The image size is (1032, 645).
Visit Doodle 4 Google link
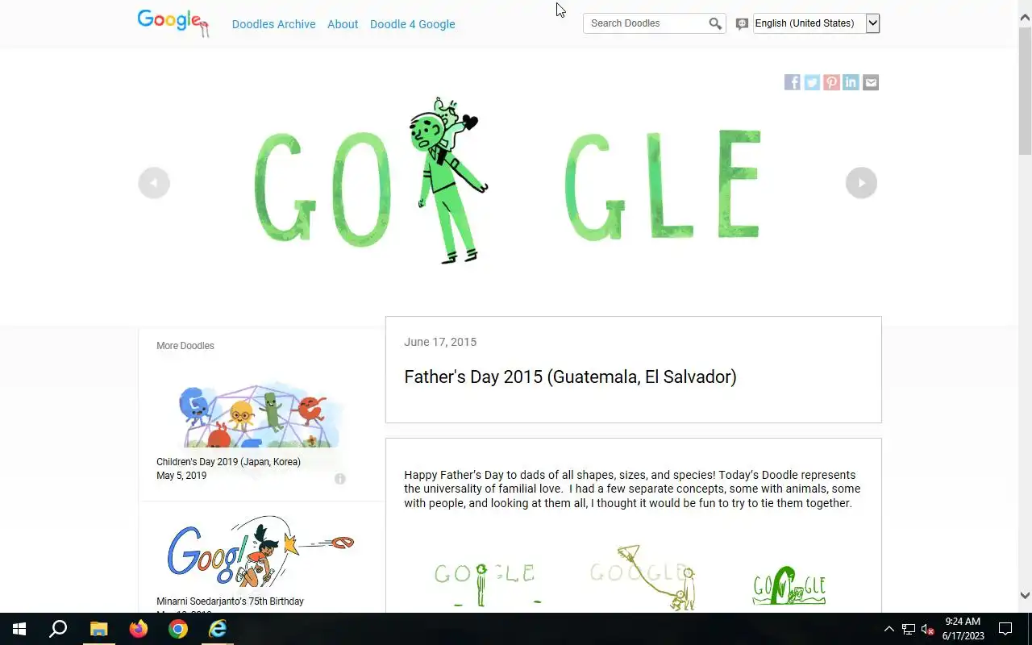click(x=413, y=24)
